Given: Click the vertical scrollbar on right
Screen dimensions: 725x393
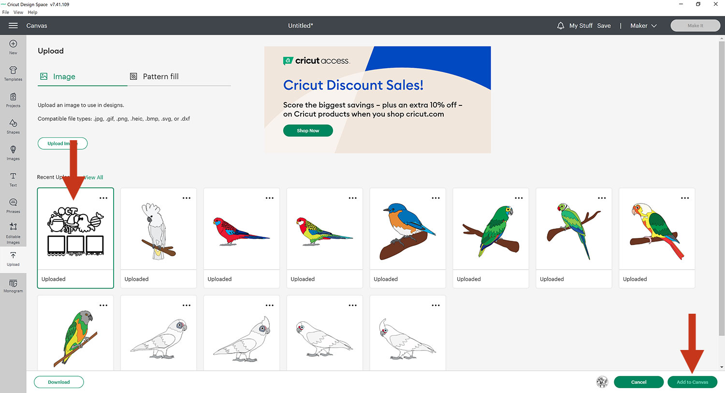Looking at the screenshot, I should tap(722, 184).
